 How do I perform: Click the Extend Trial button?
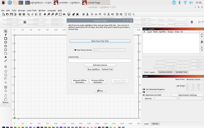point(107,69)
